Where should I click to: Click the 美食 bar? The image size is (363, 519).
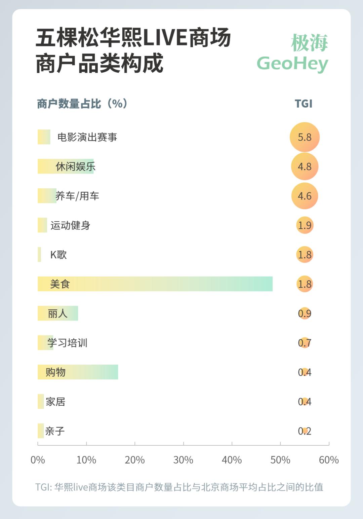pos(155,284)
